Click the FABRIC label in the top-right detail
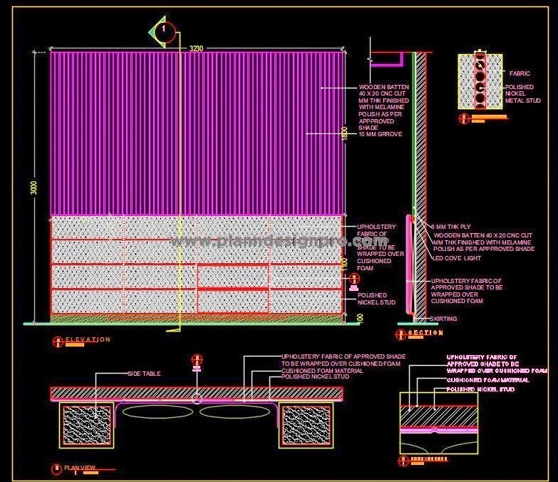 520,73
